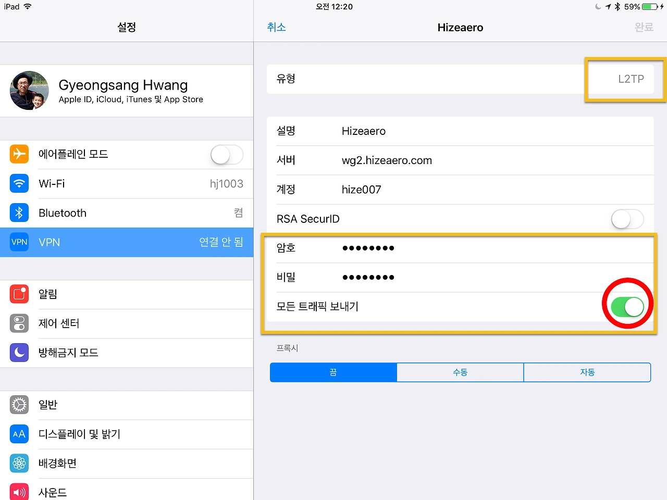
Task: Tap the battery icon in status bar
Action: click(x=650, y=7)
